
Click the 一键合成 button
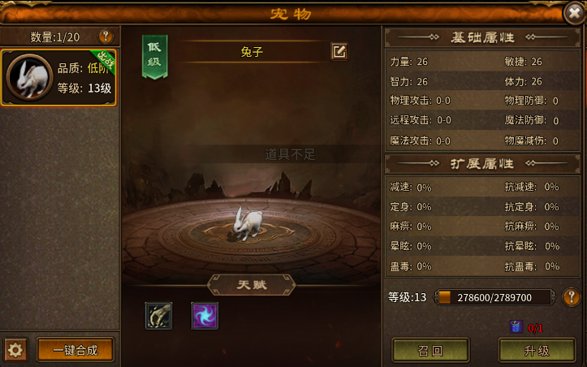point(76,350)
